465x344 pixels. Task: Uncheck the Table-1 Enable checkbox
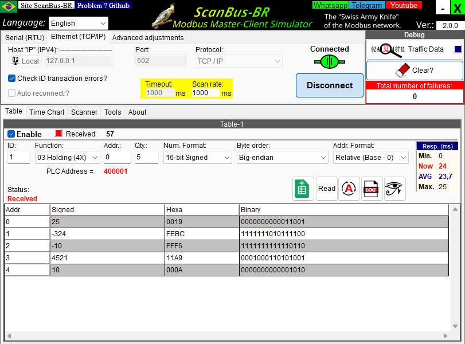click(11, 134)
